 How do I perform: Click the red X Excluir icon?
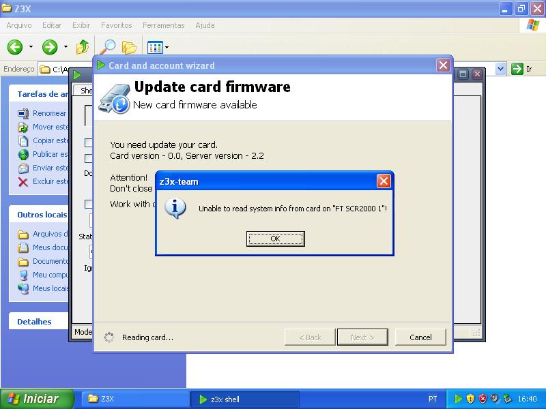coord(23,182)
